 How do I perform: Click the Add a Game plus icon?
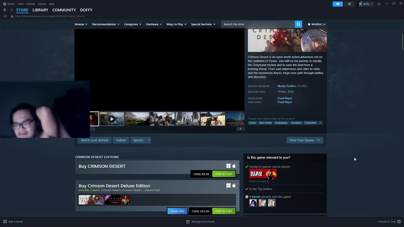[5, 222]
